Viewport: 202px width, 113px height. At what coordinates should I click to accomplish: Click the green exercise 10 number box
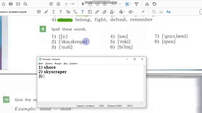(x=6, y=100)
